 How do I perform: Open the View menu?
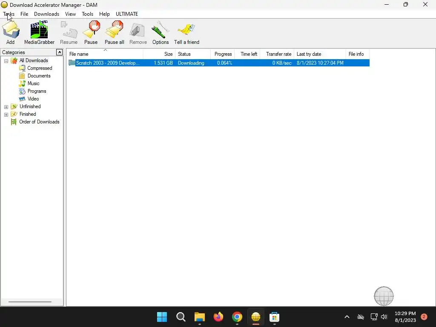pyautogui.click(x=70, y=14)
